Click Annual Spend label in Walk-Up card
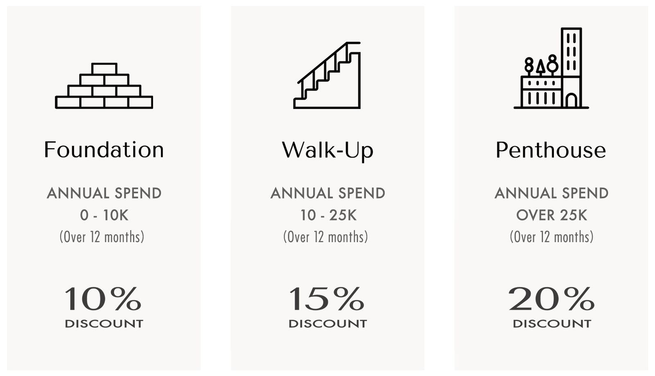The image size is (655, 376). (327, 193)
